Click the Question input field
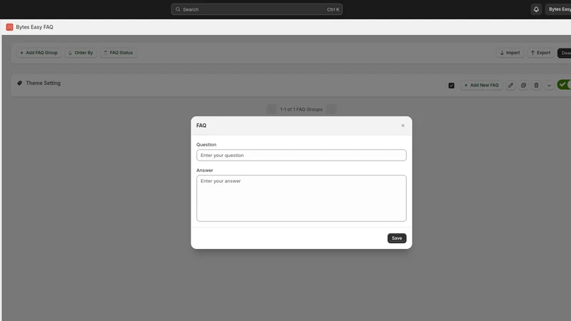This screenshot has height=321, width=571. (301, 155)
